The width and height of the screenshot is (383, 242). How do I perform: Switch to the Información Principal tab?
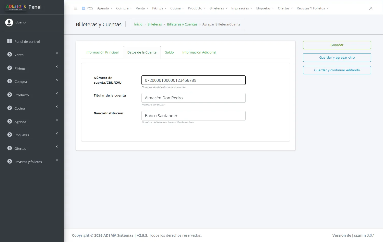pyautogui.click(x=102, y=52)
